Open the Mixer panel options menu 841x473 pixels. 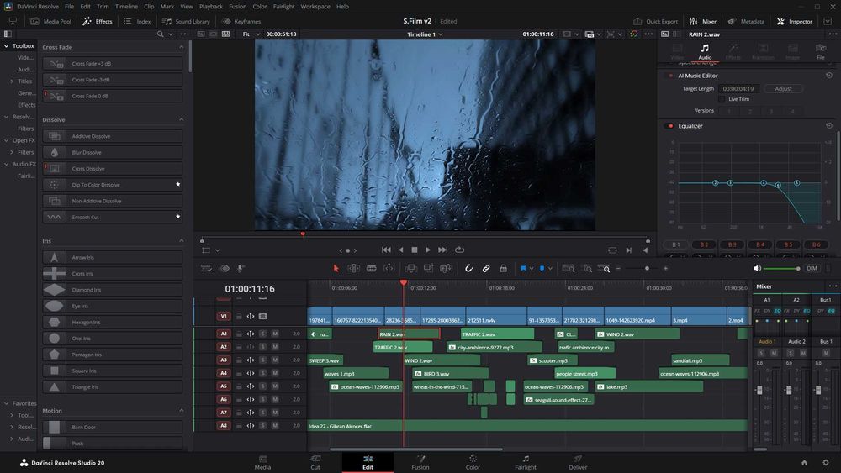pyautogui.click(x=833, y=286)
